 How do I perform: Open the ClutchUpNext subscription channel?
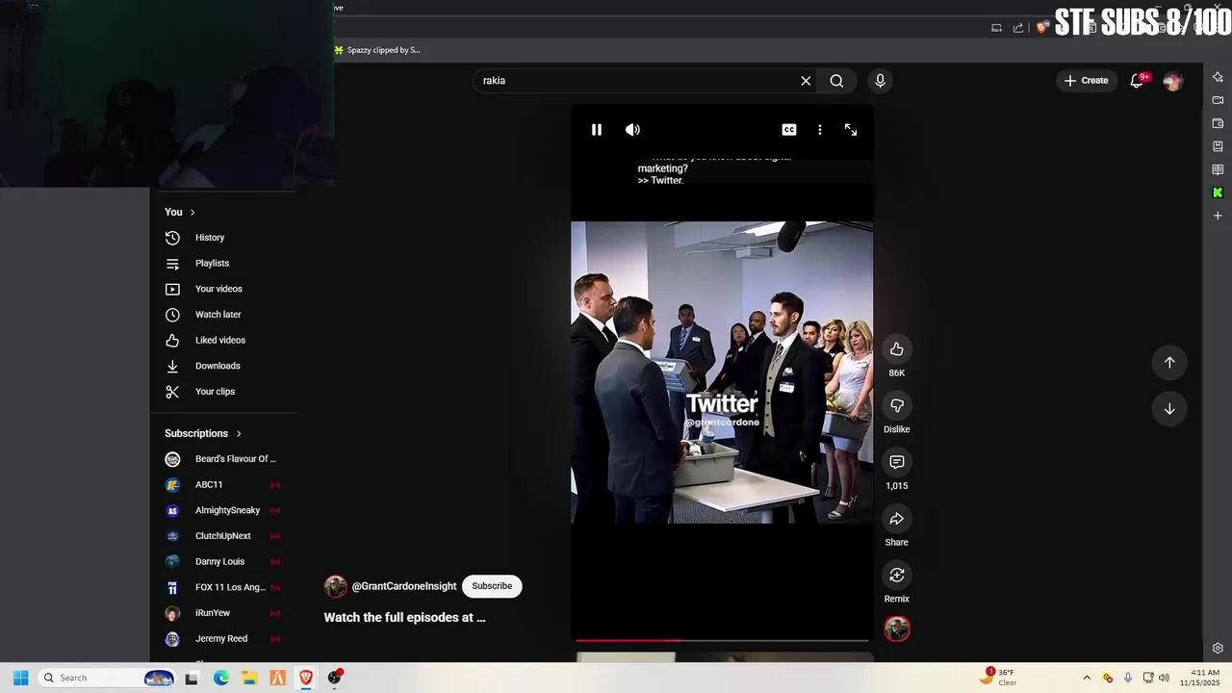click(x=223, y=536)
